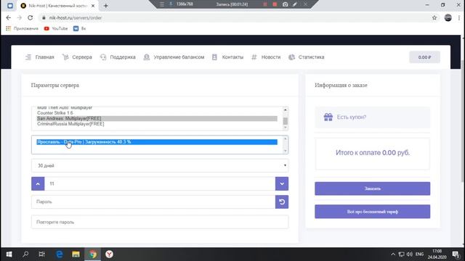Image resolution: width=465 pixels, height=261 pixels.
Task: Open the Поддержка menu item
Action: 118,57
